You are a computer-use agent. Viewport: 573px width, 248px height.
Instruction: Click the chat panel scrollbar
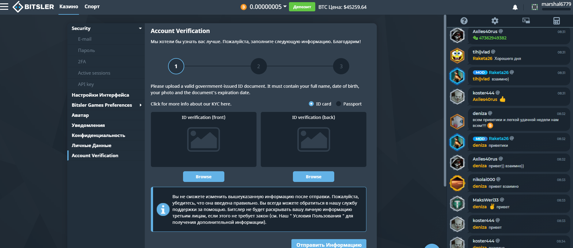click(445, 101)
